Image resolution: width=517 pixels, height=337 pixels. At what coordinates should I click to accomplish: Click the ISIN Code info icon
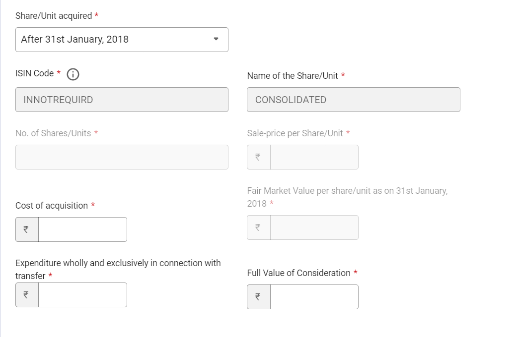coord(73,74)
